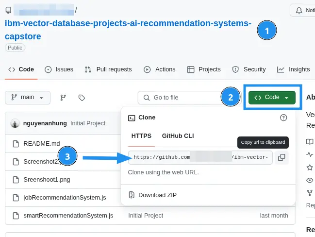Viewport: 315px width, 237px height.
Task: Click the repository book icon beside owner name
Action: coord(8,10)
